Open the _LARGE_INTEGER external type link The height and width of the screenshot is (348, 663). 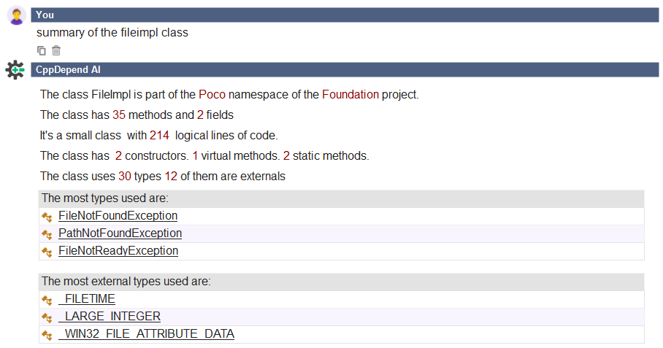[110, 317]
